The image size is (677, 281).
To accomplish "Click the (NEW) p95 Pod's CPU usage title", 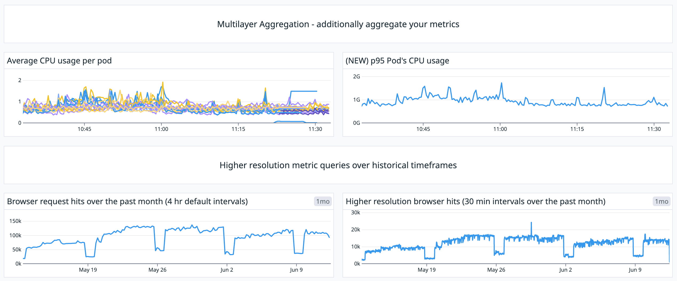I will (397, 61).
